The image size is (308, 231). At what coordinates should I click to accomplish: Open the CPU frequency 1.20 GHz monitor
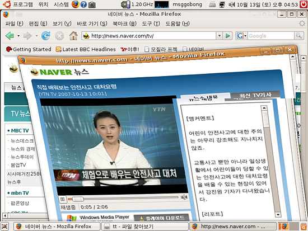point(137,4)
